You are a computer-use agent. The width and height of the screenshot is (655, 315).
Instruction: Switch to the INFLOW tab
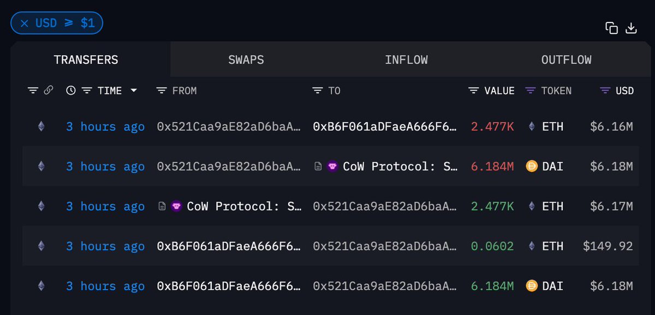pyautogui.click(x=406, y=60)
